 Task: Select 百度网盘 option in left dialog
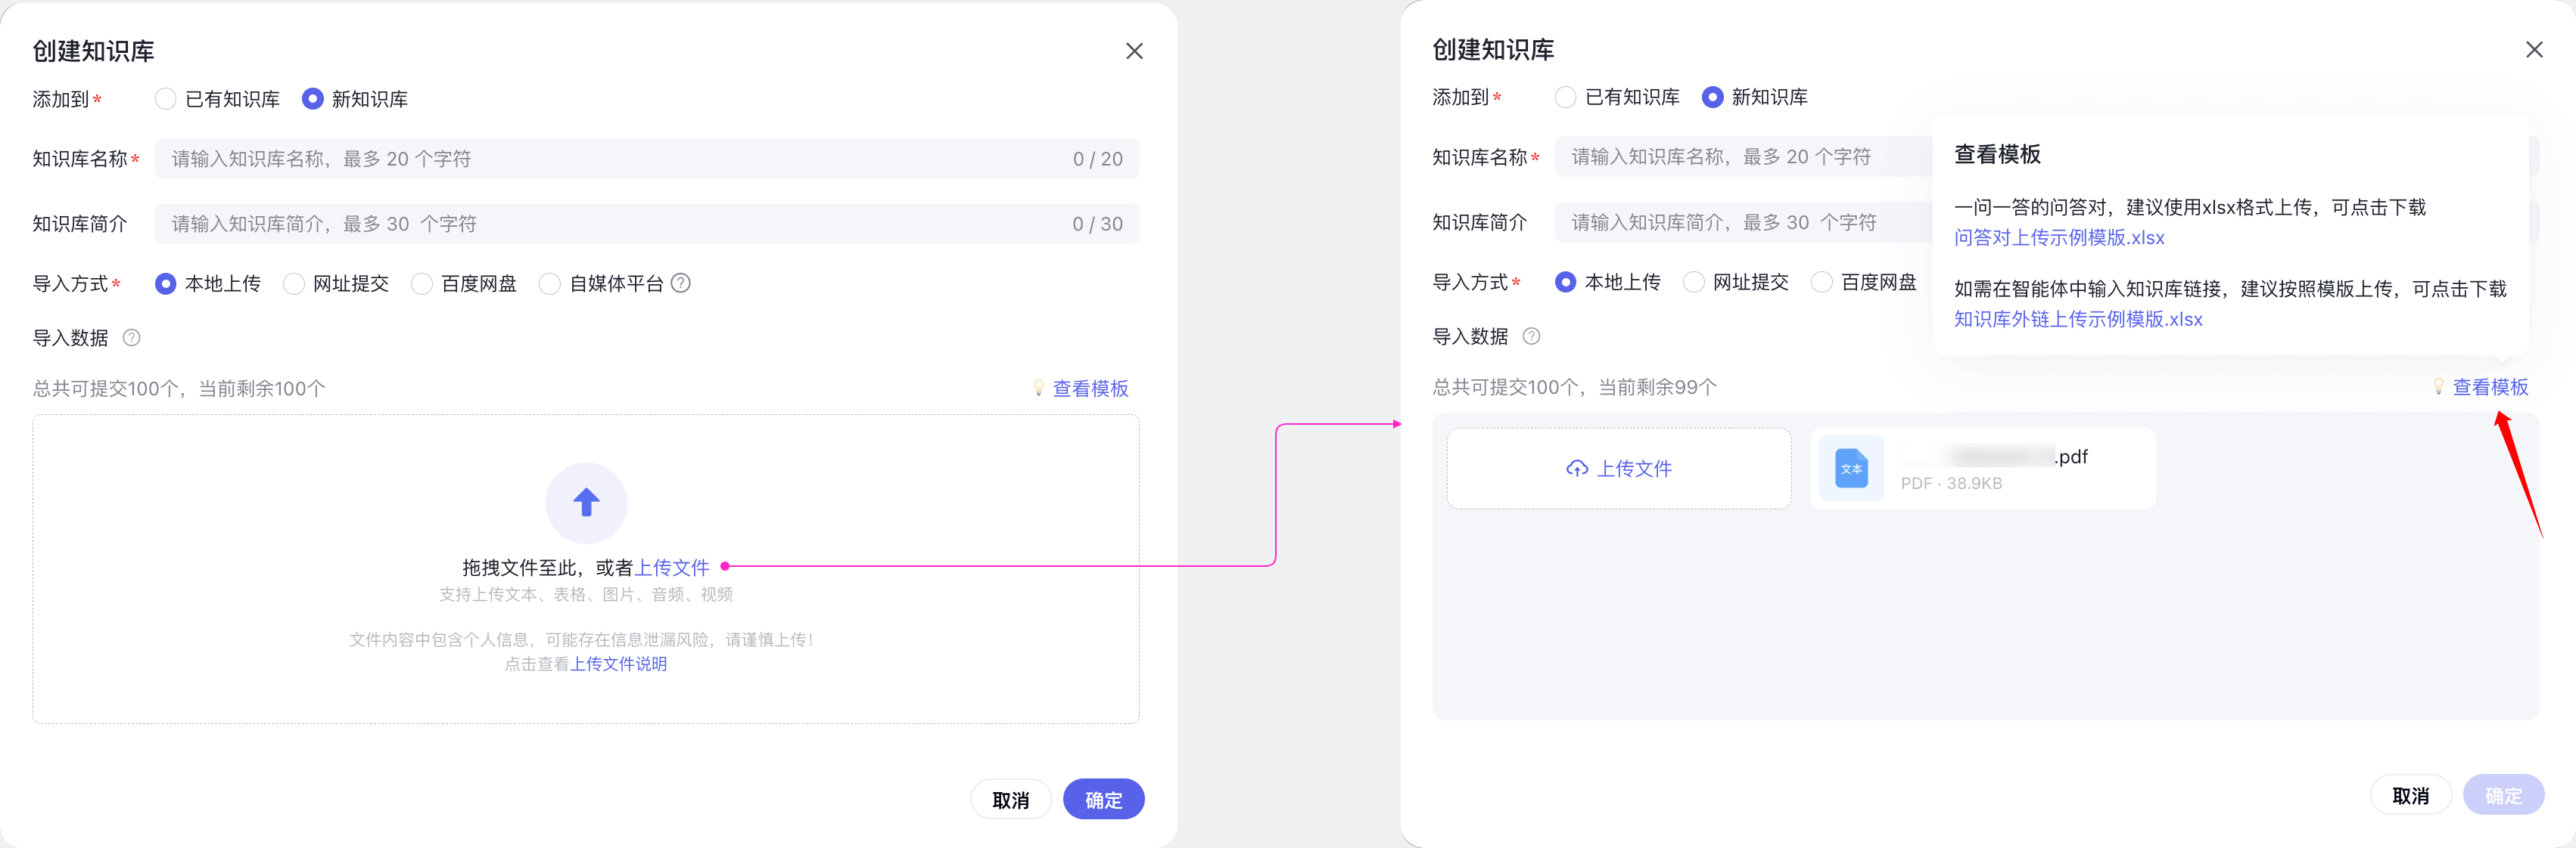point(422,283)
